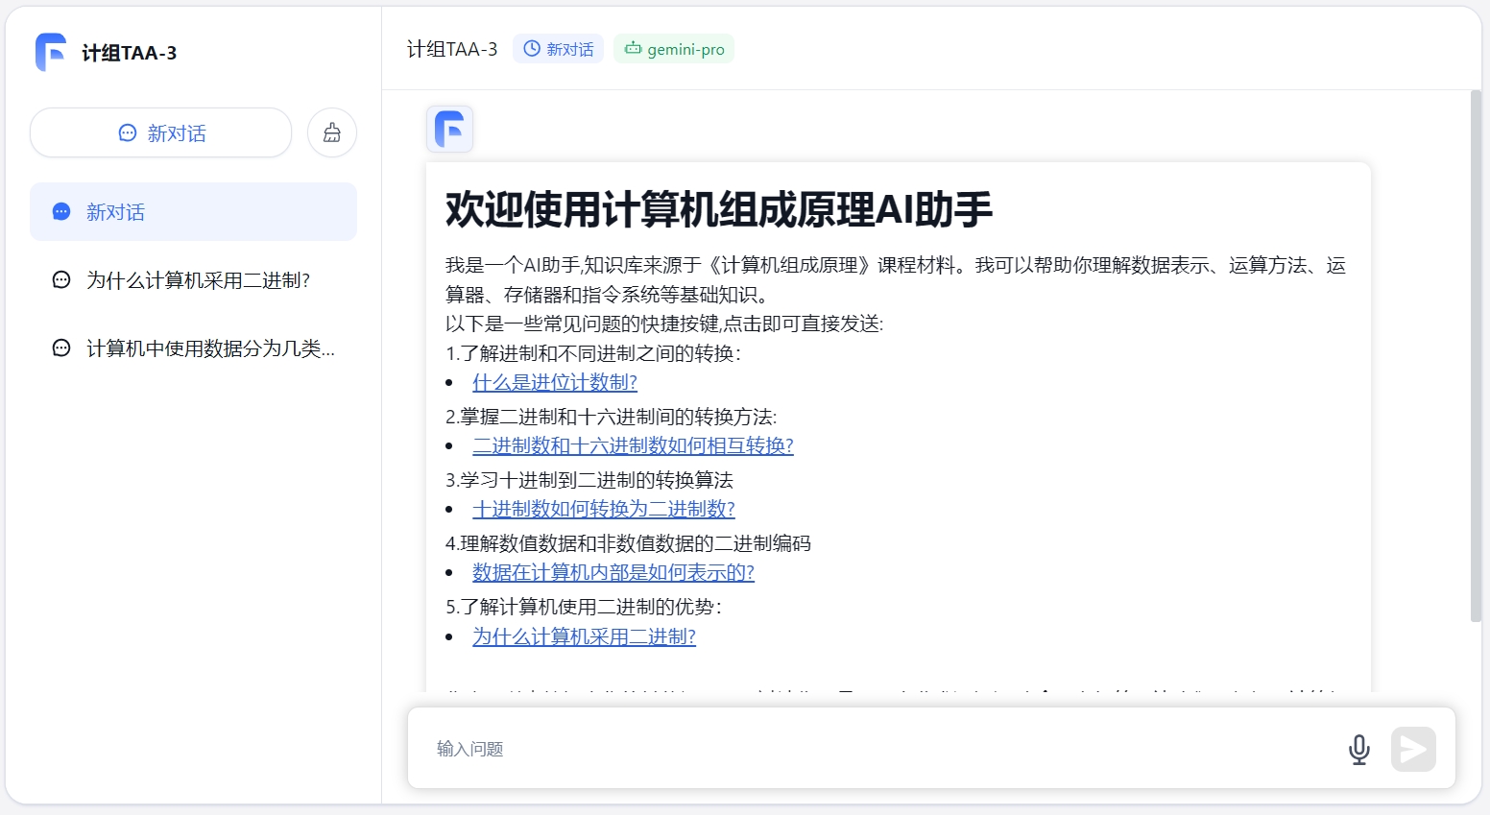The image size is (1490, 815).
Task: Activate the microphone voice input
Action: pyautogui.click(x=1358, y=749)
